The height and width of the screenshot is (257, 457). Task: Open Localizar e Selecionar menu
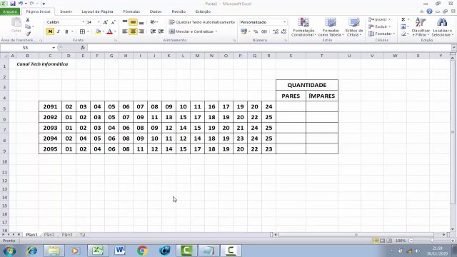442,27
